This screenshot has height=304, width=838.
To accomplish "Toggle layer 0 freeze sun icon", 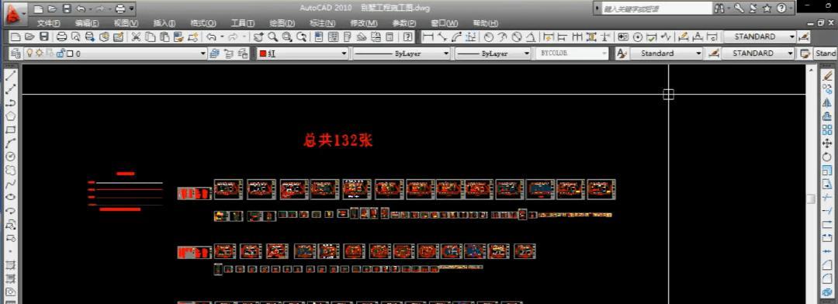I will coord(39,54).
